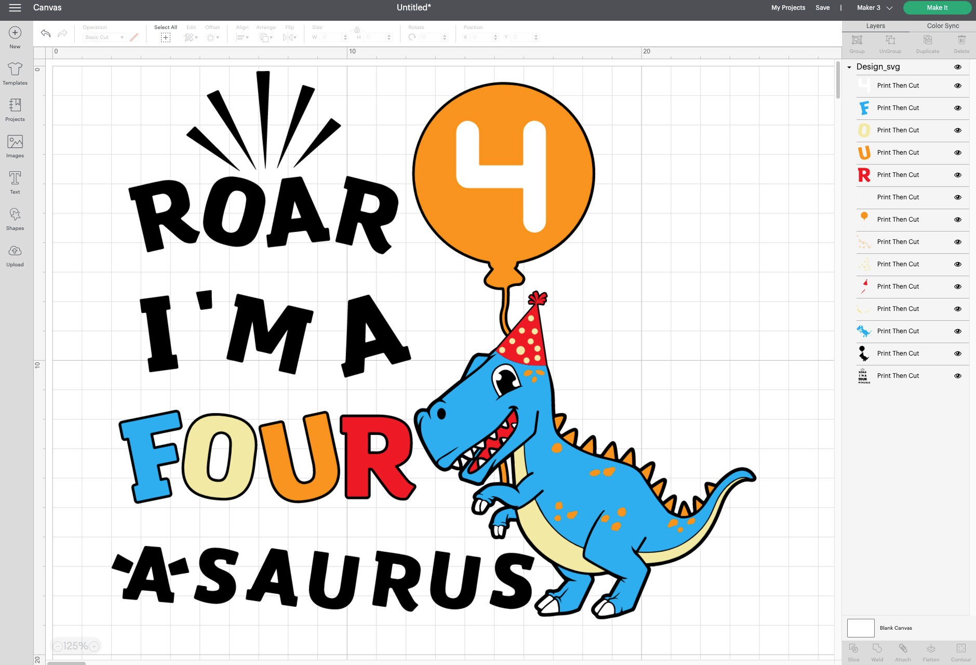Hide the blue dinosaur Print Then Cut layer
Screen dimensions: 976x665
click(957, 331)
